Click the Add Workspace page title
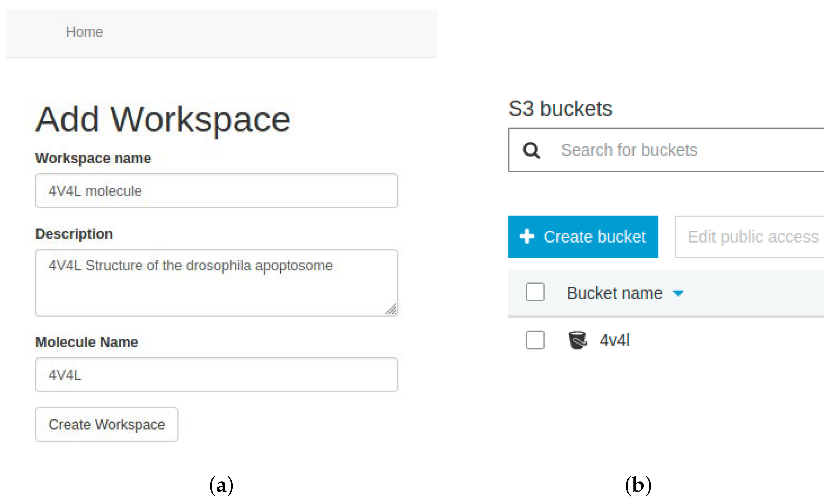 coord(163,120)
